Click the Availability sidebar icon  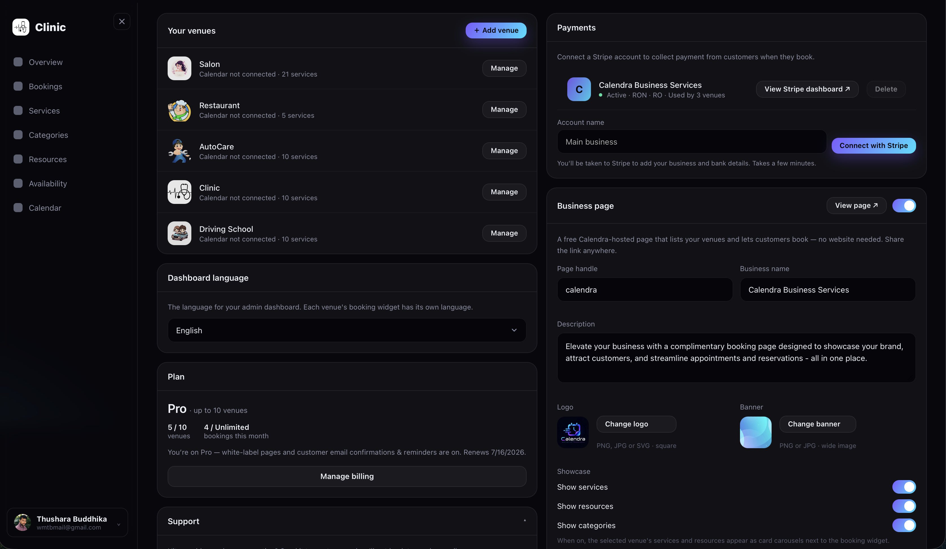(18, 183)
